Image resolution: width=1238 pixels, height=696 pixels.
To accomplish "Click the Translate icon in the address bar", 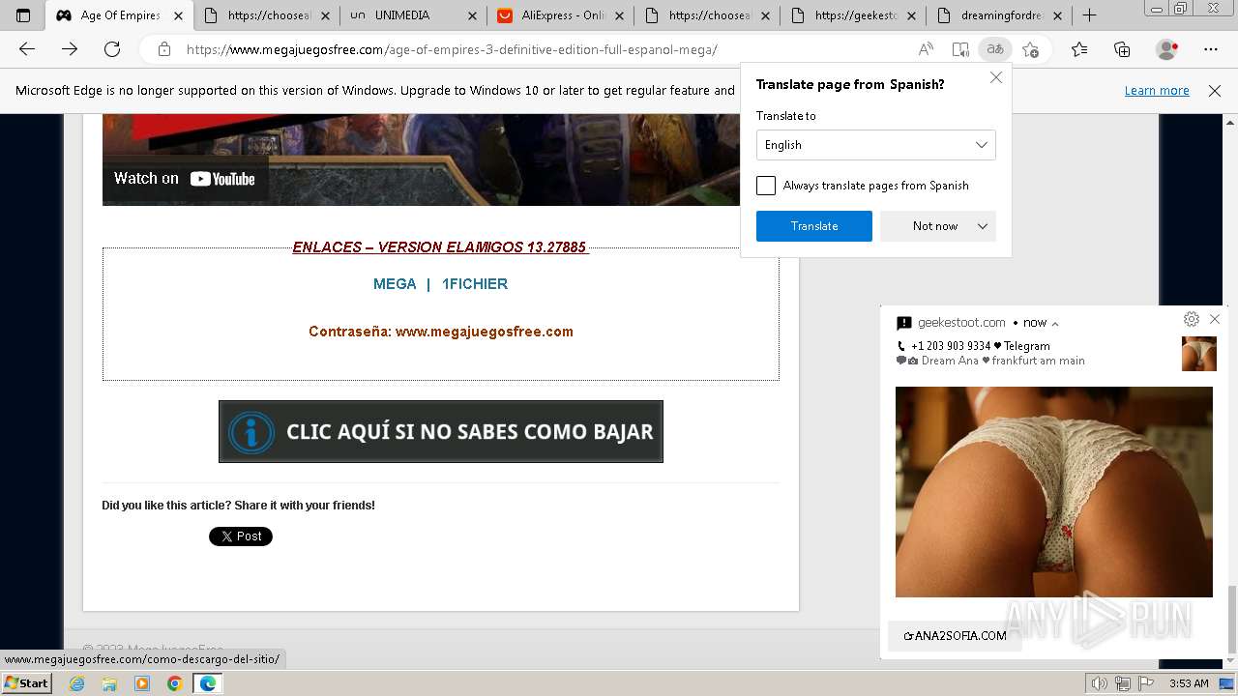I will click(993, 49).
